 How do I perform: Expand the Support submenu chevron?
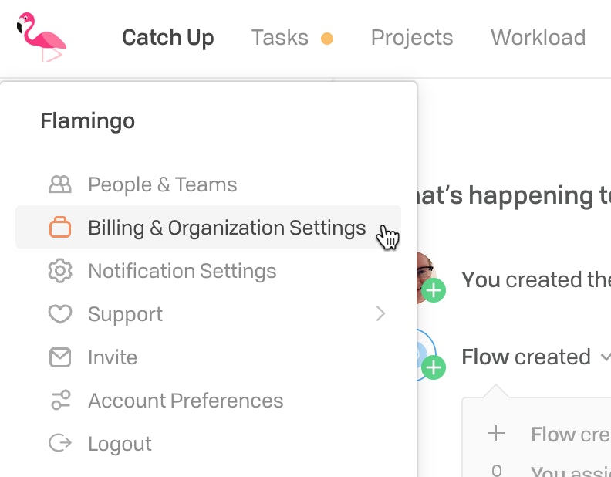380,313
